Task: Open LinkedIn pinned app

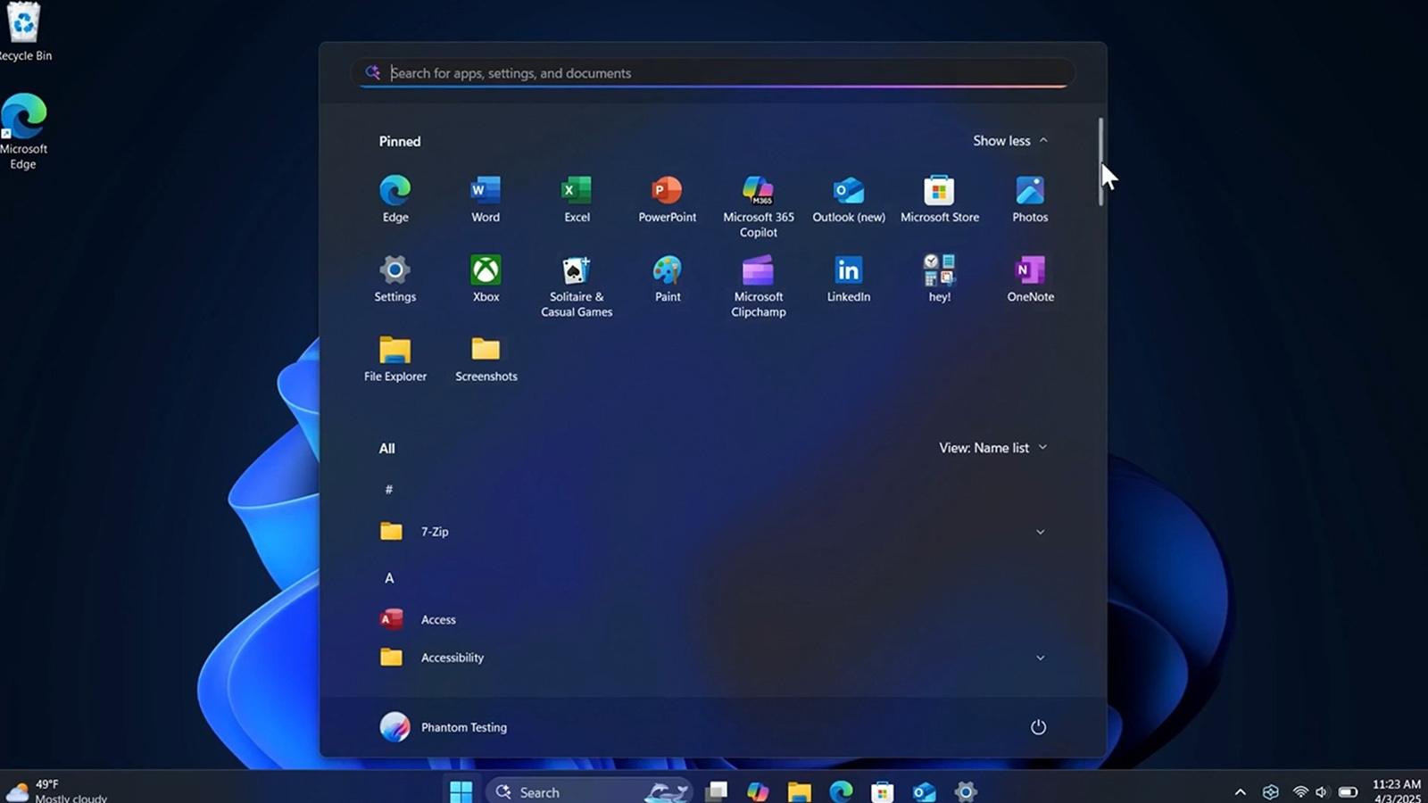Action: [849, 278]
